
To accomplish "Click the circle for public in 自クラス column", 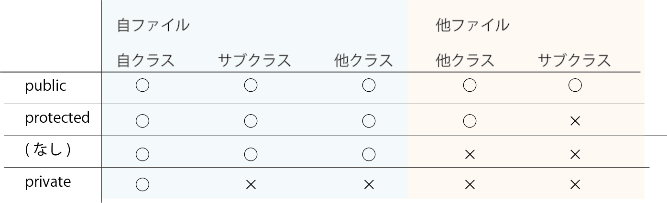I will click(142, 85).
